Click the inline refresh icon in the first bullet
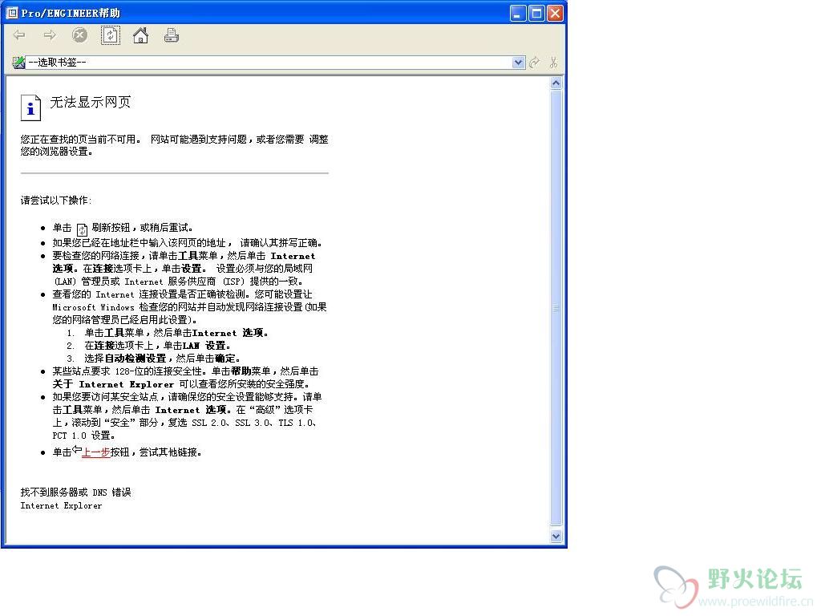Screen dimensions: 821x616 83,229
